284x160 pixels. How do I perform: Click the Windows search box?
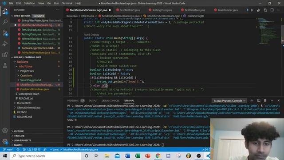tap(46, 156)
